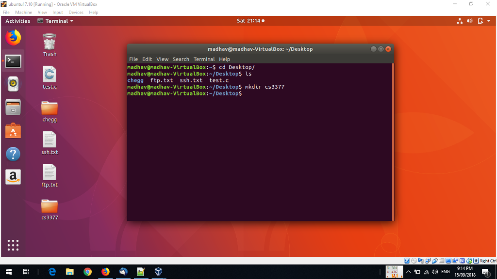The height and width of the screenshot is (279, 497).
Task: Open Ubuntu Software from the dock
Action: tap(13, 131)
